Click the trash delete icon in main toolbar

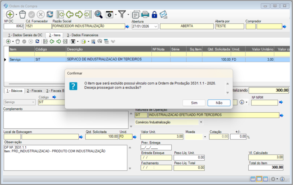23,14
